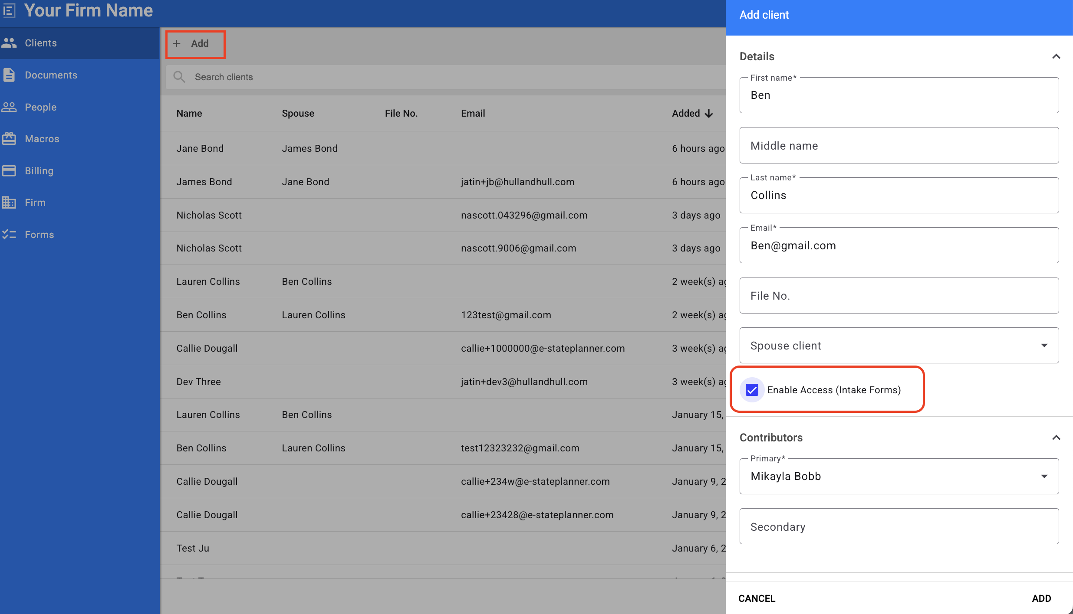
Task: Open the Spouse client dropdown
Action: pyautogui.click(x=899, y=346)
